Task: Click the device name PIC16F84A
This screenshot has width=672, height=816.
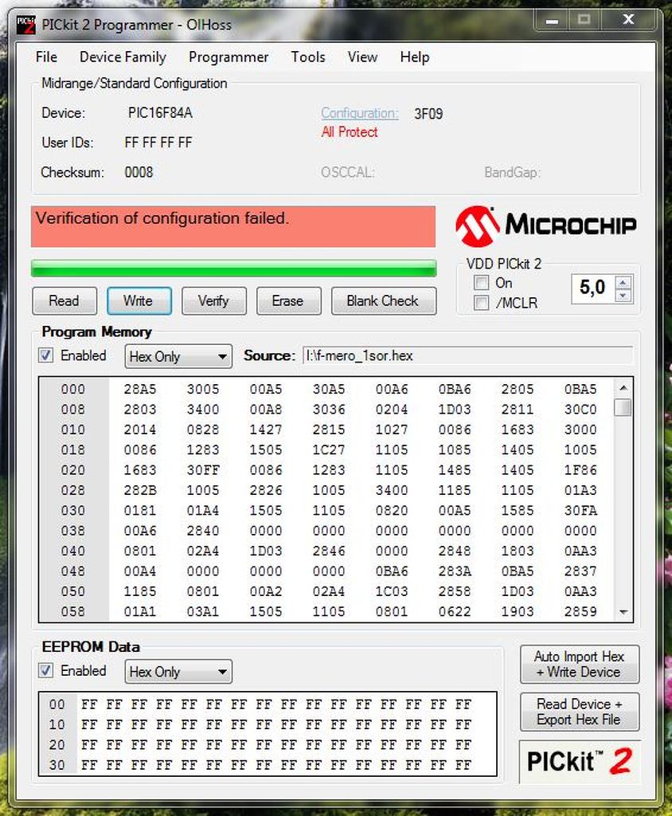Action: [160, 113]
